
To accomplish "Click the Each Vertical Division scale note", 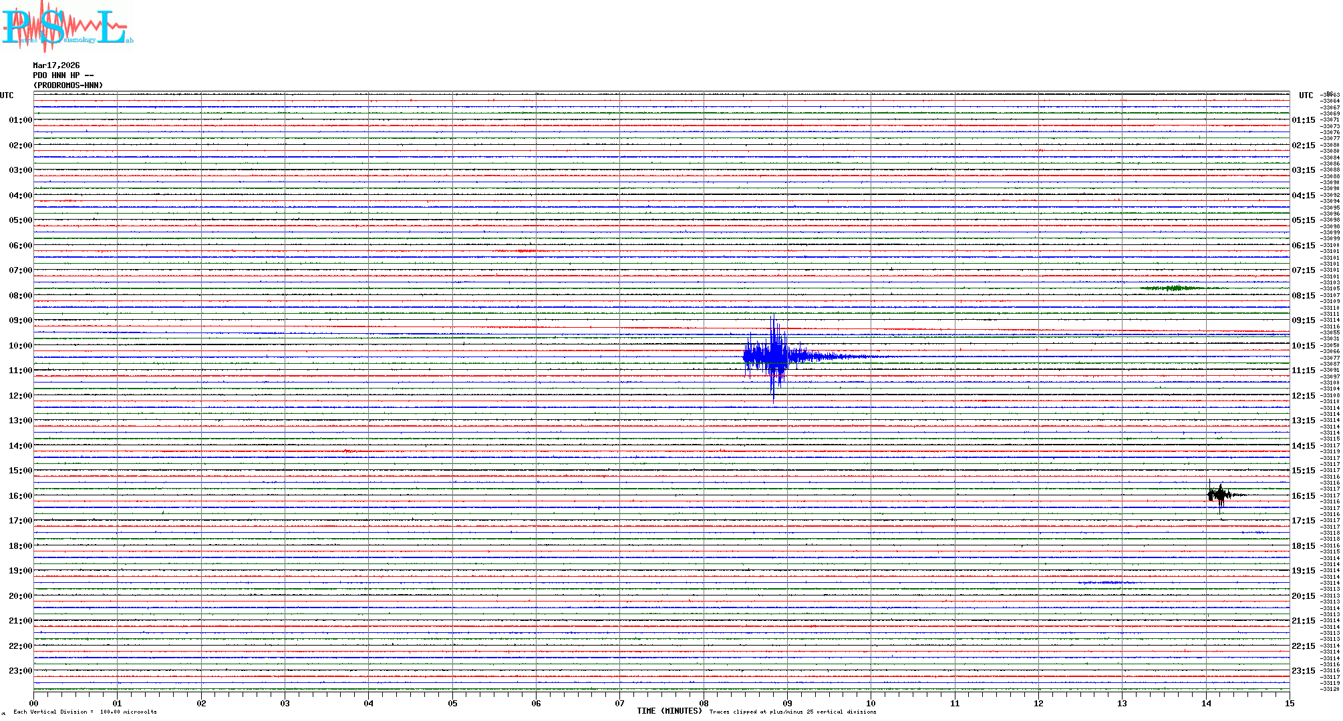I will (85, 712).
